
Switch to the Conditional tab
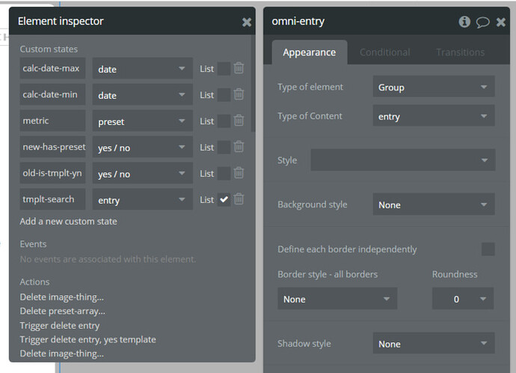click(x=384, y=52)
